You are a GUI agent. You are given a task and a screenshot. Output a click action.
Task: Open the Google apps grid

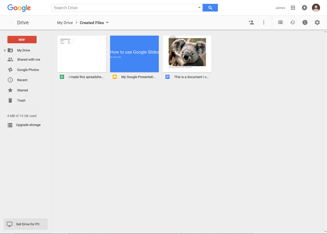click(293, 8)
